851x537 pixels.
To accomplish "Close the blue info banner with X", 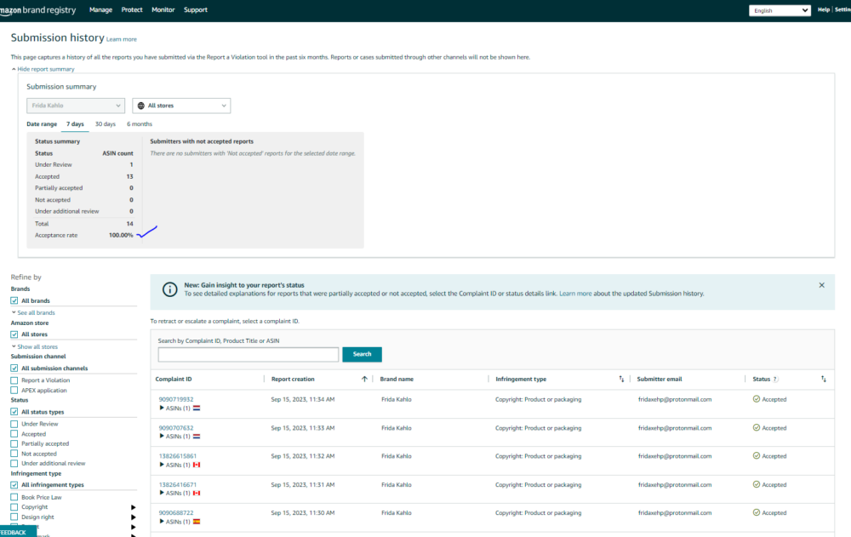I will pyautogui.click(x=821, y=285).
